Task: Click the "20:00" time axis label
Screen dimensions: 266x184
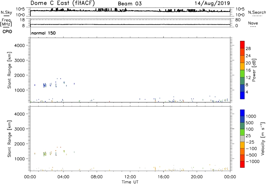Action: [x=197, y=177]
